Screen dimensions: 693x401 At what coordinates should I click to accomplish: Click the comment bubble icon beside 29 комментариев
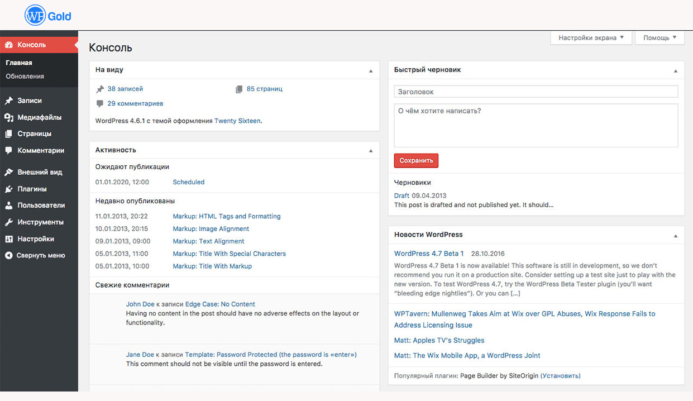pyautogui.click(x=100, y=104)
